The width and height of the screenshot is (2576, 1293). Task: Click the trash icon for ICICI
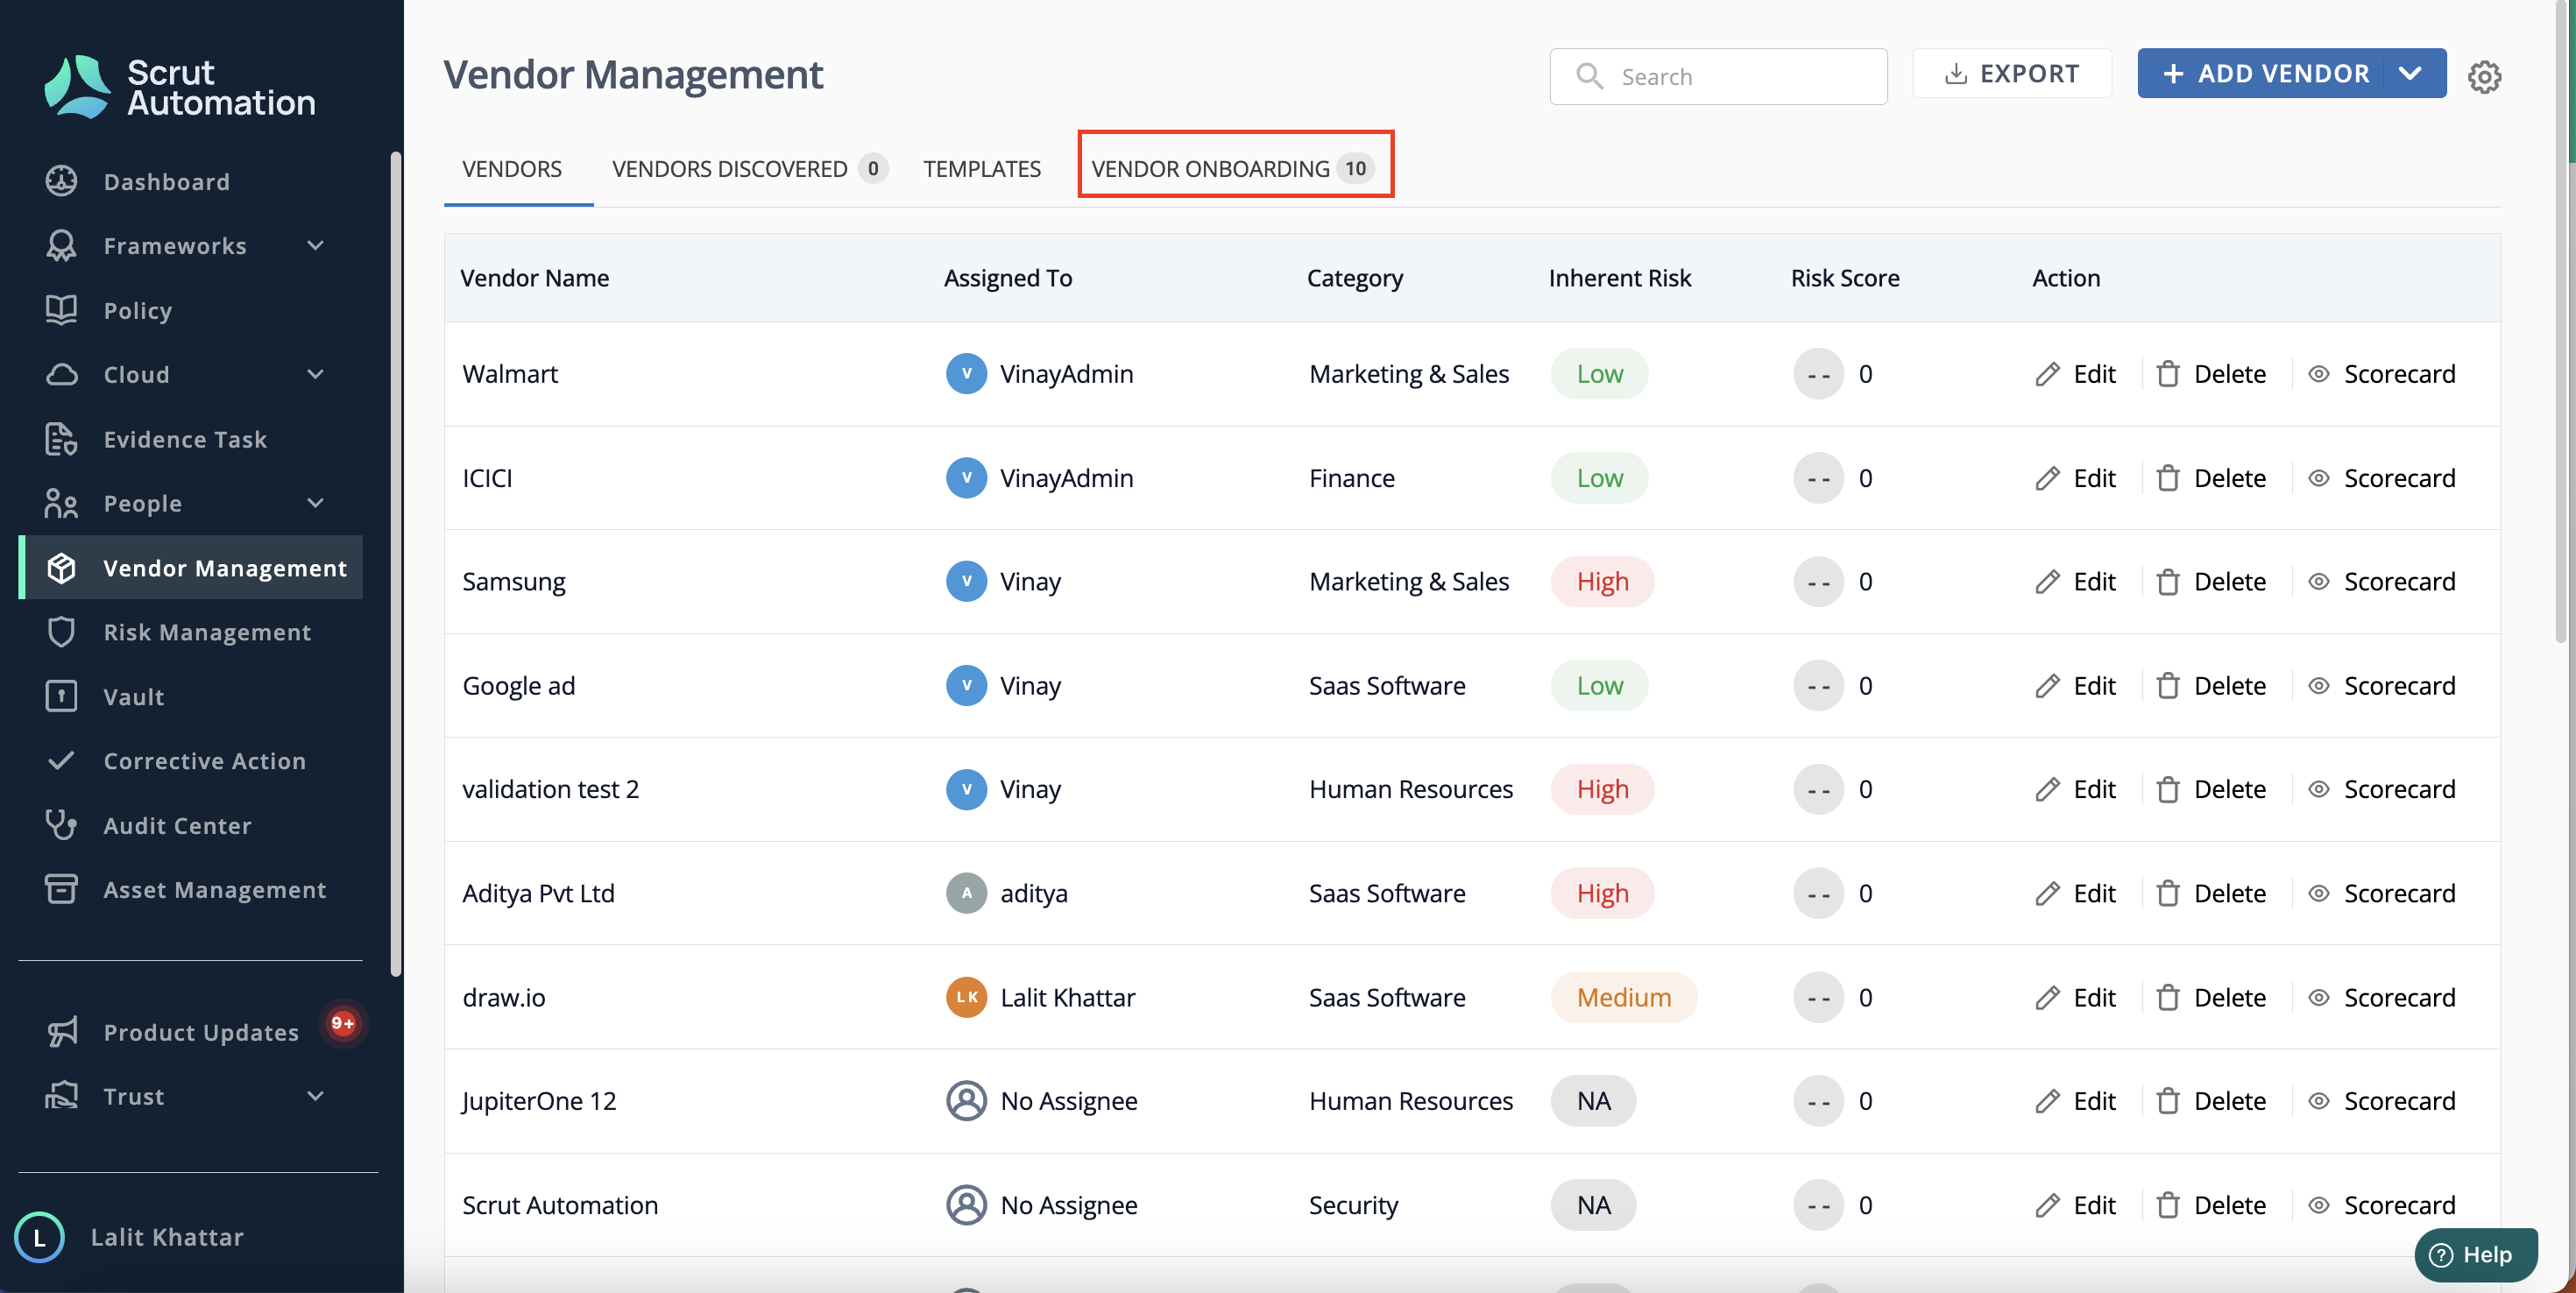coord(2167,478)
